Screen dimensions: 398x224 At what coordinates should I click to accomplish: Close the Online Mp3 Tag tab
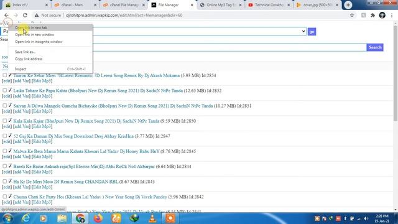click(241, 5)
